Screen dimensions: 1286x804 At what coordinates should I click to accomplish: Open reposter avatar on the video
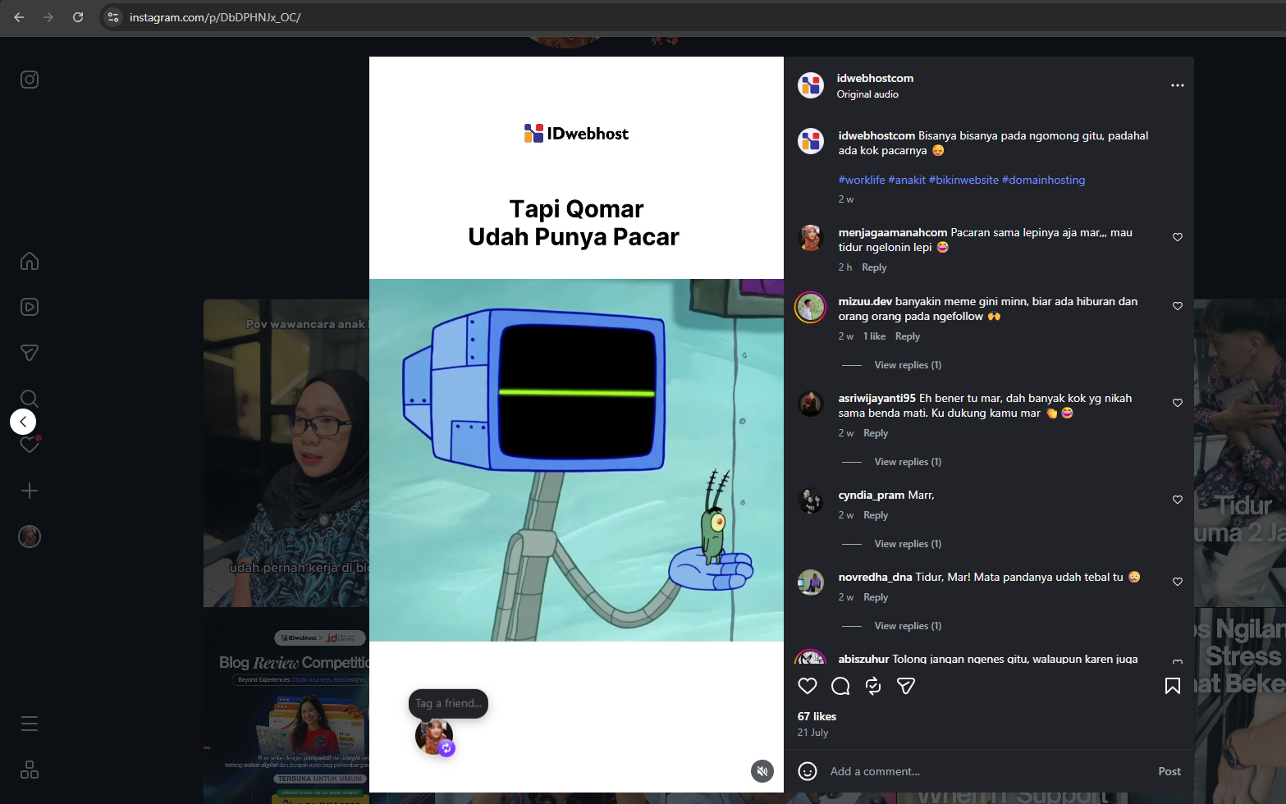point(434,736)
